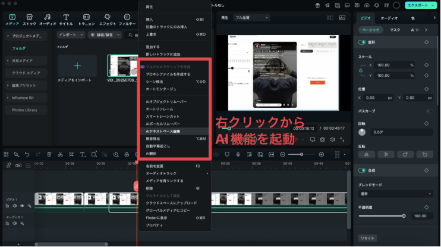
Task: Open the blend mode (通常) dropdown
Action: click(x=396, y=194)
